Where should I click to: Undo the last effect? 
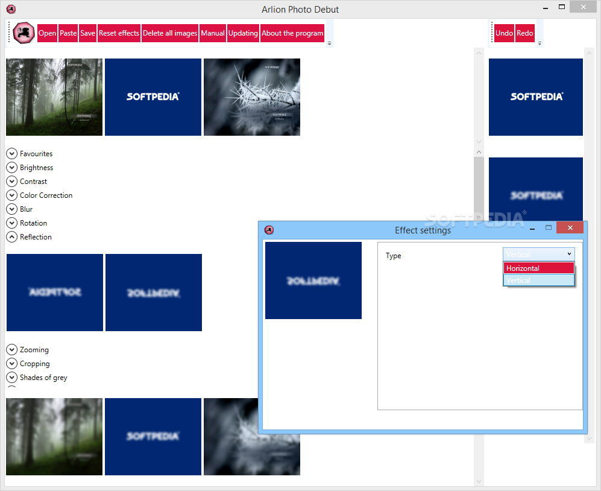[x=504, y=33]
